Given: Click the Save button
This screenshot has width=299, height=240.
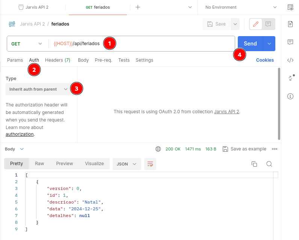Looking at the screenshot, I should point(216,24).
